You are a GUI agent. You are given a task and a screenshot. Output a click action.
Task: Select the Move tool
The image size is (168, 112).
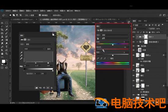(2, 23)
